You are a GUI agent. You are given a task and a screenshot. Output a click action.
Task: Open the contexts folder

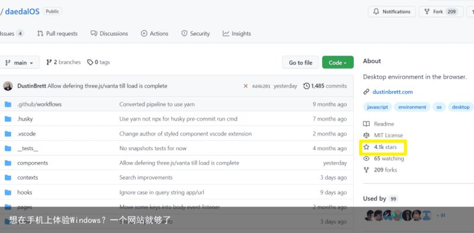click(x=27, y=177)
